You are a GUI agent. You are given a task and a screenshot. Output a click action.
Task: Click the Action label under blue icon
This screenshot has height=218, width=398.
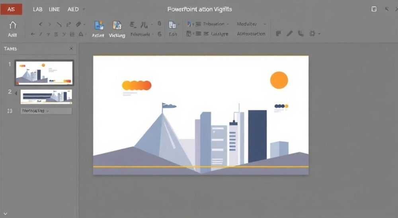pyautogui.click(x=98, y=35)
